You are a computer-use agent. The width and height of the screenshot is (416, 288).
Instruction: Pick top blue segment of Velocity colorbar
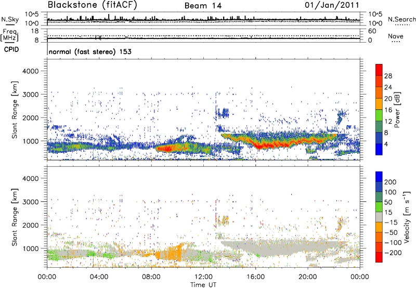tap(379, 177)
